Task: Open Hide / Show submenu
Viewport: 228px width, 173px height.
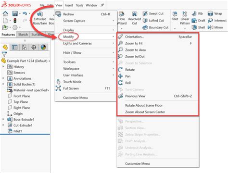Action: tap(85, 53)
